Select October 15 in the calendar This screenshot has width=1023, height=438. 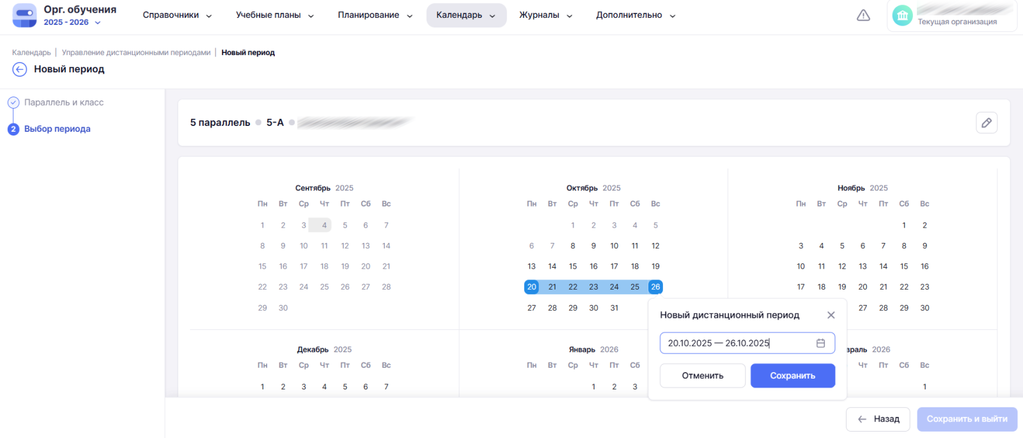(x=573, y=267)
